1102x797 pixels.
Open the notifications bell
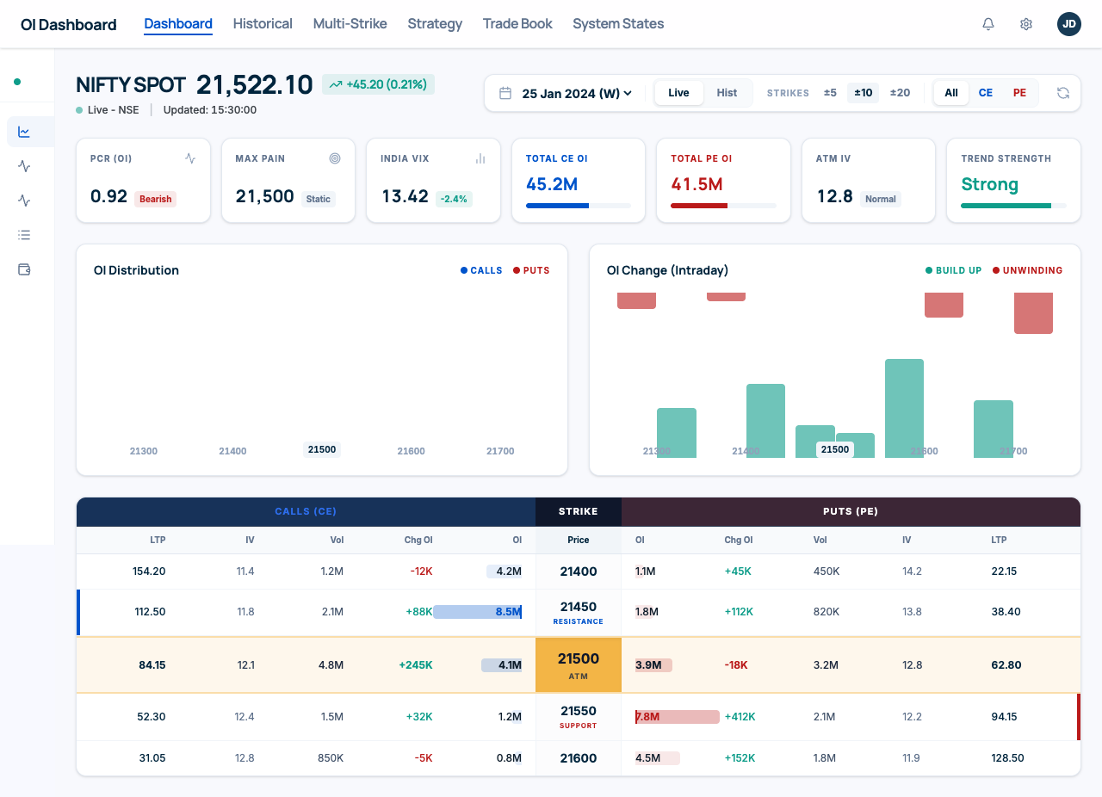click(988, 24)
